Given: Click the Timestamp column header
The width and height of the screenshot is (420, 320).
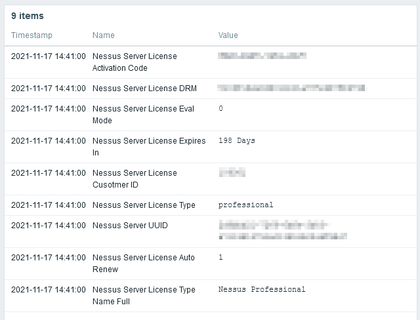Looking at the screenshot, I should point(31,35).
